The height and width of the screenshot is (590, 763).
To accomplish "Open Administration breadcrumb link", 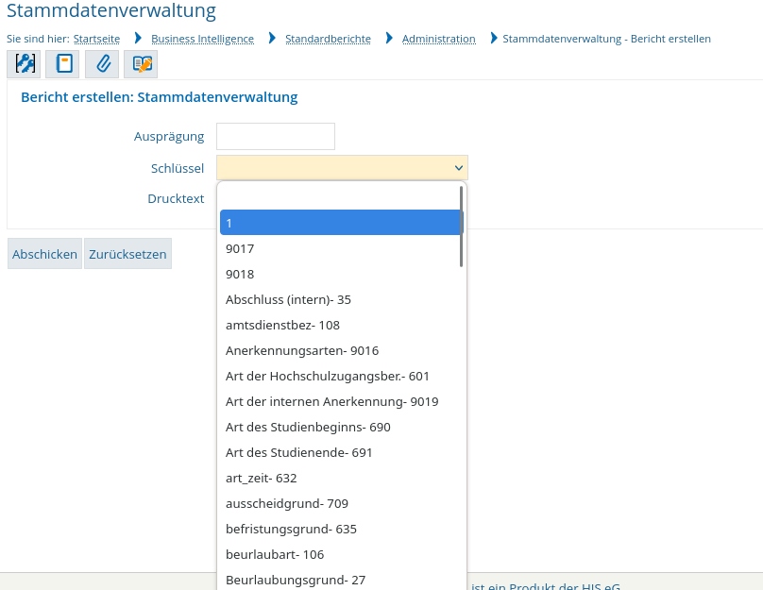I will pos(438,39).
